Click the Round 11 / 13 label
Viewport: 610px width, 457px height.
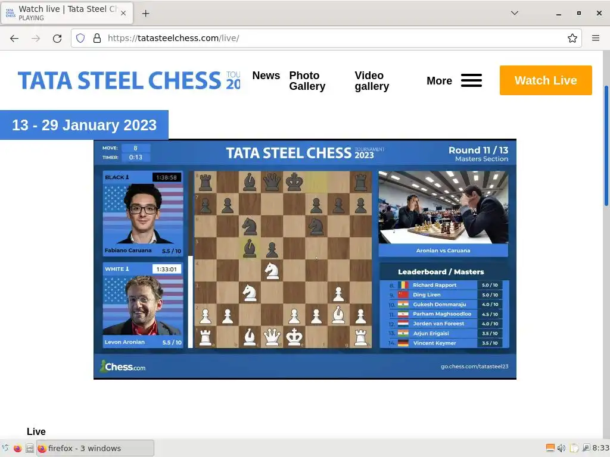pyautogui.click(x=478, y=151)
